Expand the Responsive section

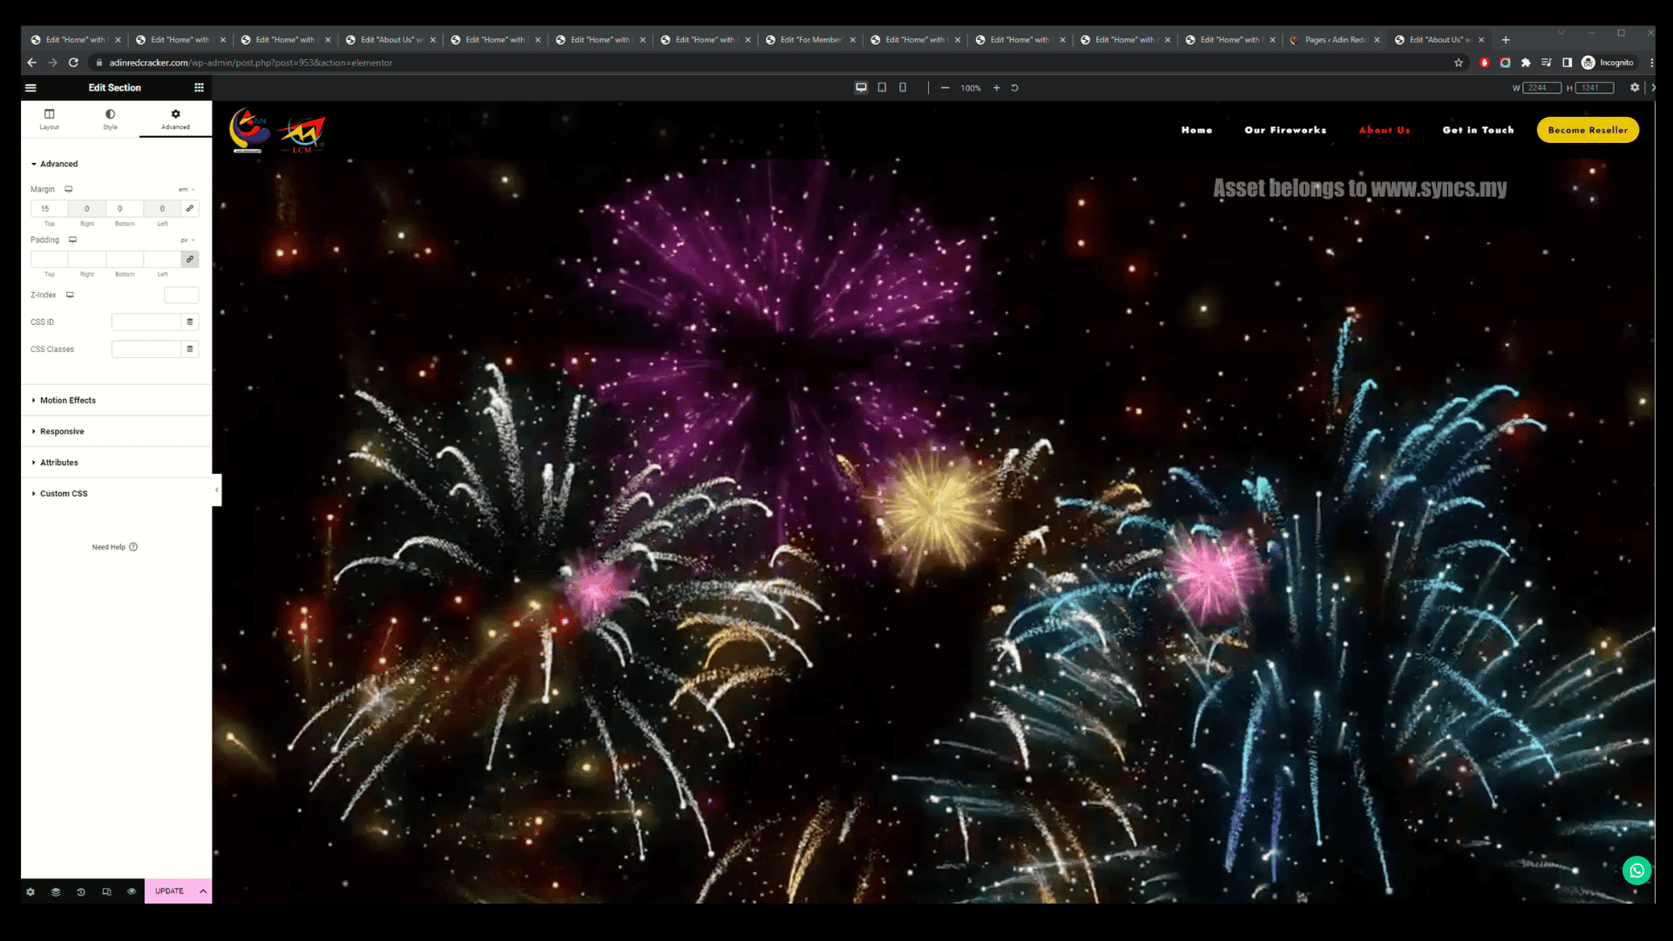click(x=116, y=431)
